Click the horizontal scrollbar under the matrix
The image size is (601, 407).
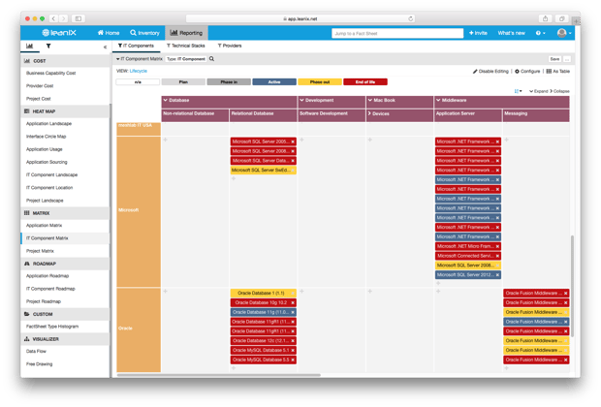click(x=218, y=375)
